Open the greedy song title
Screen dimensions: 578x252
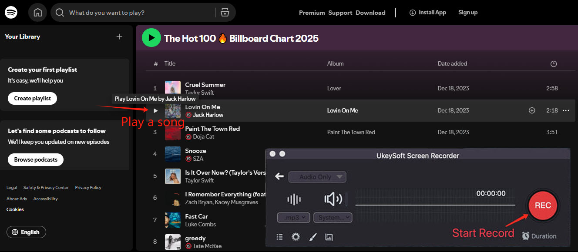coord(195,238)
